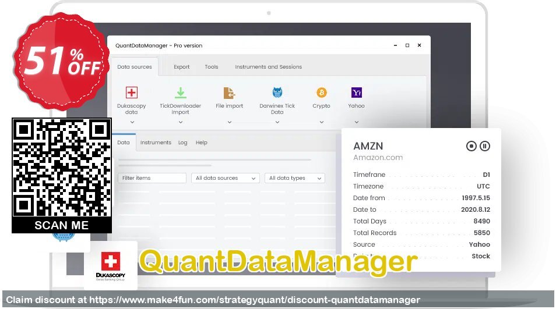Image resolution: width=556 pixels, height=309 pixels.
Task: Choose the Crypto bitcoin icon
Action: coord(322,93)
